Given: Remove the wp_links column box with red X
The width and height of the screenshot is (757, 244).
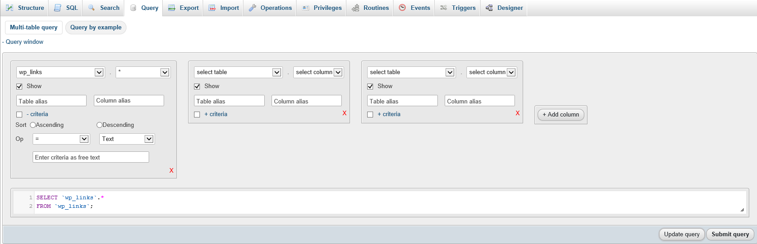Looking at the screenshot, I should tap(171, 170).
